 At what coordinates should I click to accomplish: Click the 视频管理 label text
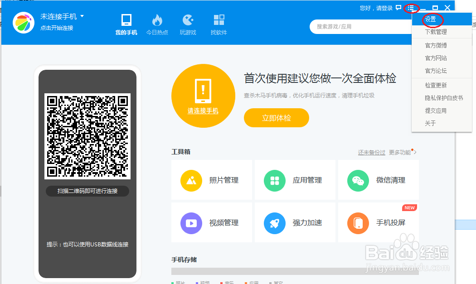pos(224,223)
